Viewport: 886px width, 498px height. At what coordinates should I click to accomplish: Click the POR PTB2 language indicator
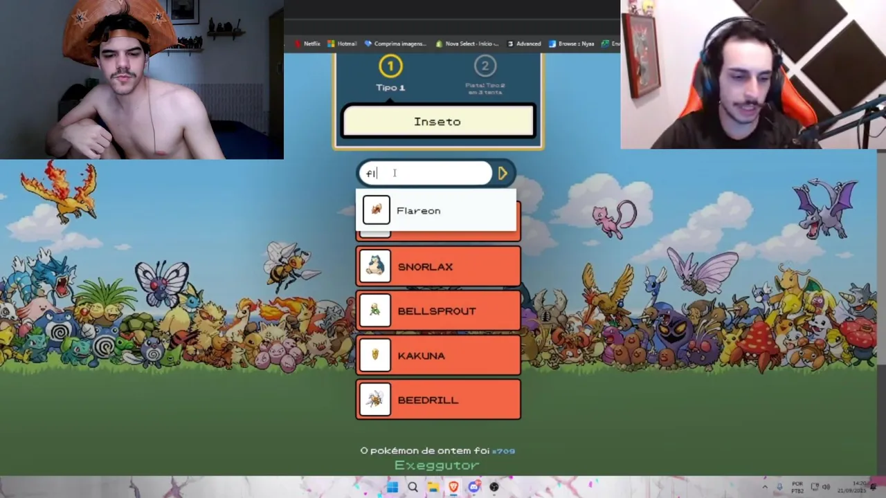pos(797,487)
